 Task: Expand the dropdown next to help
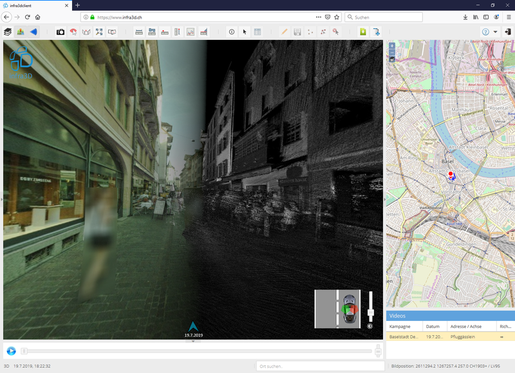coord(495,32)
